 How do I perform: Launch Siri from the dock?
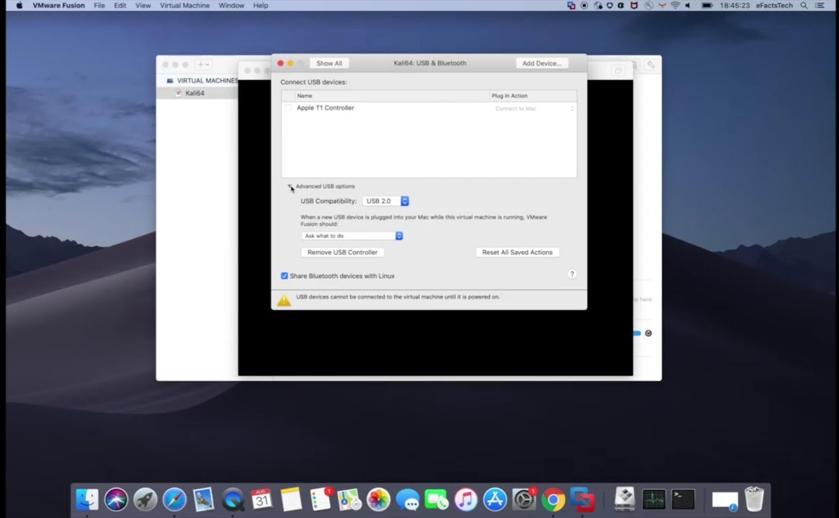point(116,499)
